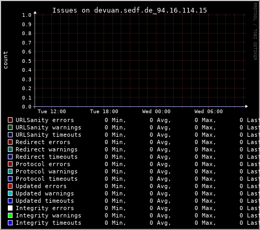Click the Redirect timeouts legend label
Viewport: 260px width, 230px height.
(x=47, y=157)
